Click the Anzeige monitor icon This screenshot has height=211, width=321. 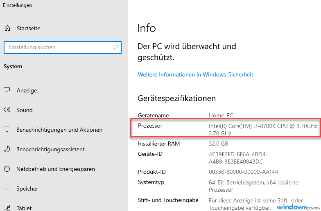7,90
